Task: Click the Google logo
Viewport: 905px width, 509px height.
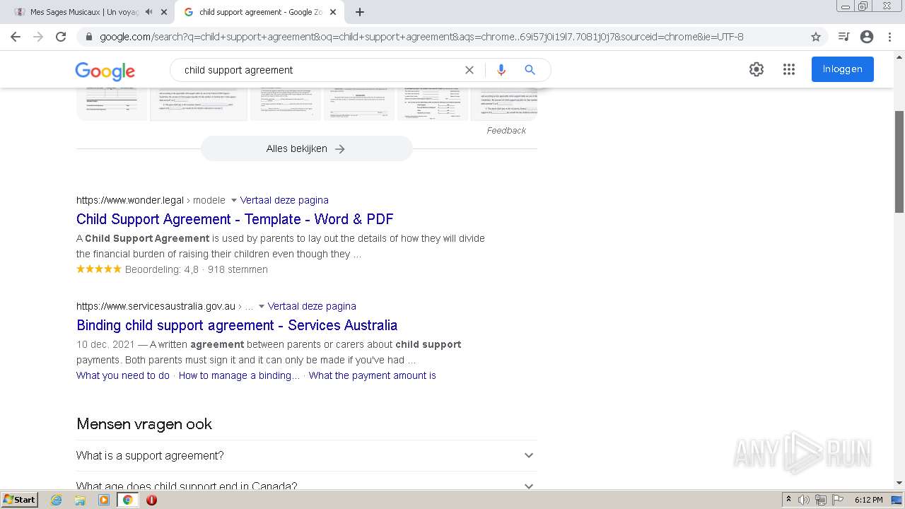Action: point(105,71)
